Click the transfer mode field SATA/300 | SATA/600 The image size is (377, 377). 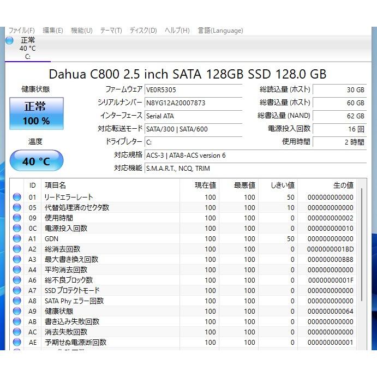pos(193,129)
